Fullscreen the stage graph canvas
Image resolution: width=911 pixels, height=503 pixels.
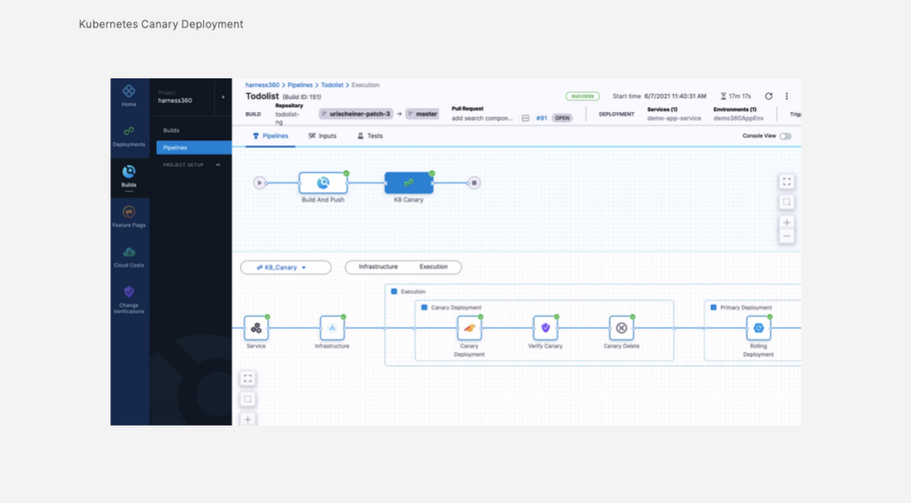tap(786, 182)
